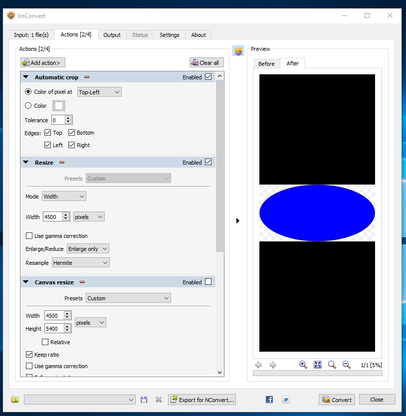Switch to the Input: 1 file(s) tab
The height and width of the screenshot is (416, 406).
tap(31, 35)
